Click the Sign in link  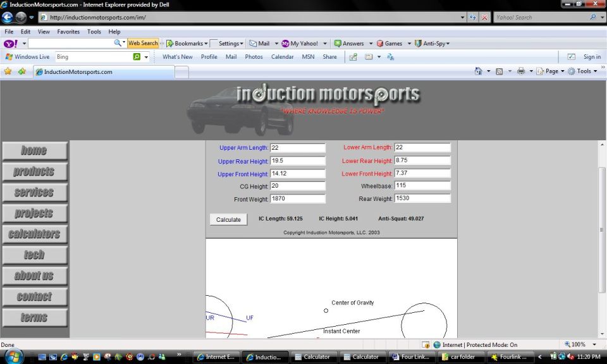tap(592, 57)
